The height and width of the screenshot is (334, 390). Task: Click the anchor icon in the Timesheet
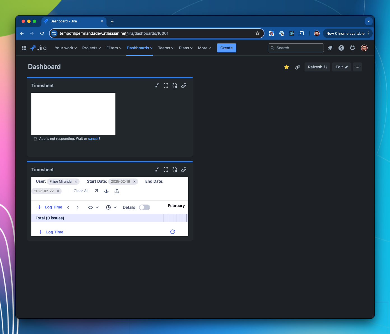click(106, 191)
